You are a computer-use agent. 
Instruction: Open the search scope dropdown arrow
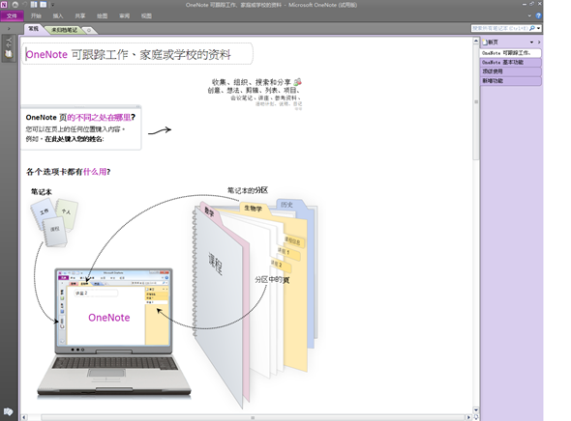click(x=539, y=28)
